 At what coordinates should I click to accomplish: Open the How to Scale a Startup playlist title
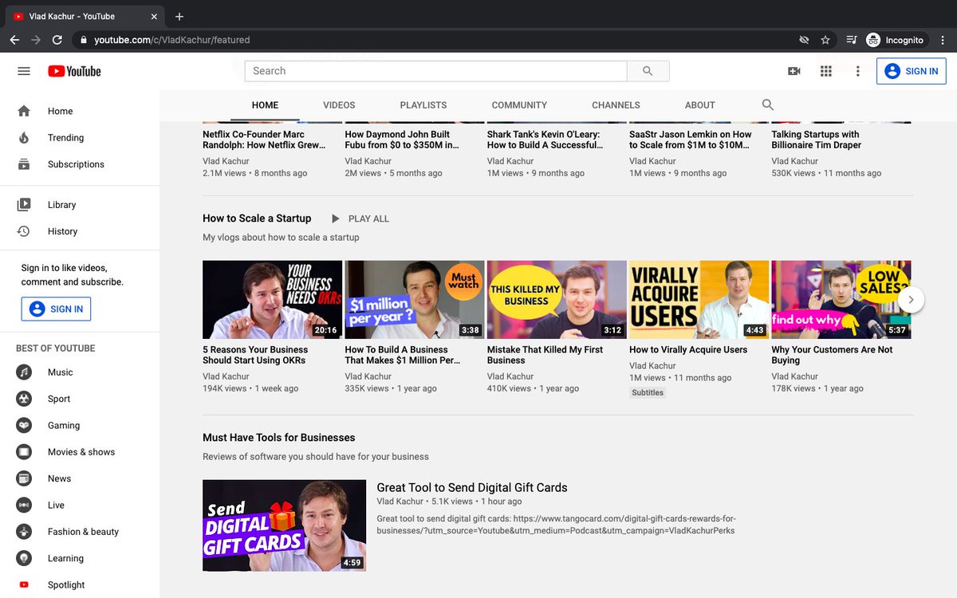257,218
